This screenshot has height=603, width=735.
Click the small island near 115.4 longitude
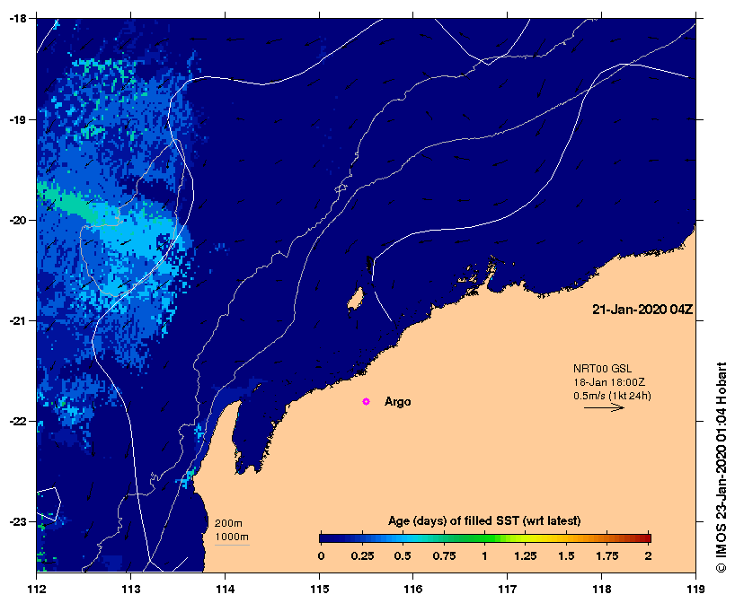pyautogui.click(x=356, y=298)
